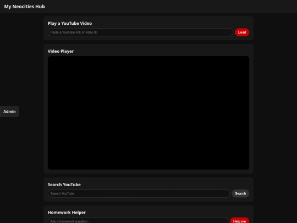Click the My Neocities Hub title

[x=24, y=7]
